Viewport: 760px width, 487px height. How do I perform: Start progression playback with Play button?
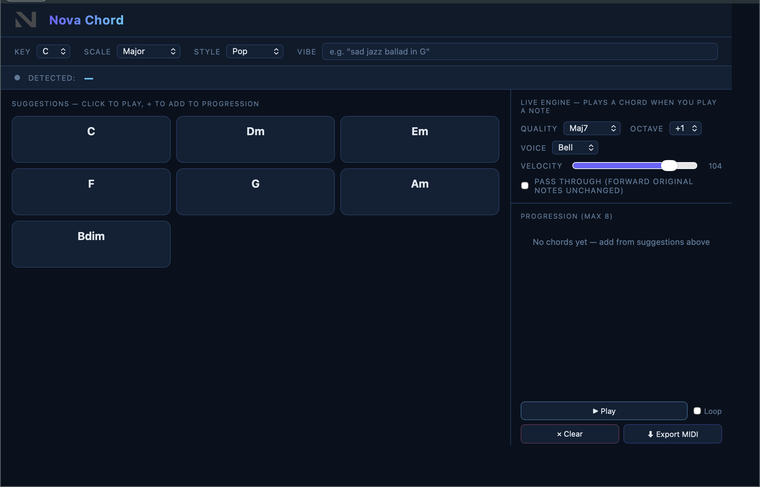point(604,411)
